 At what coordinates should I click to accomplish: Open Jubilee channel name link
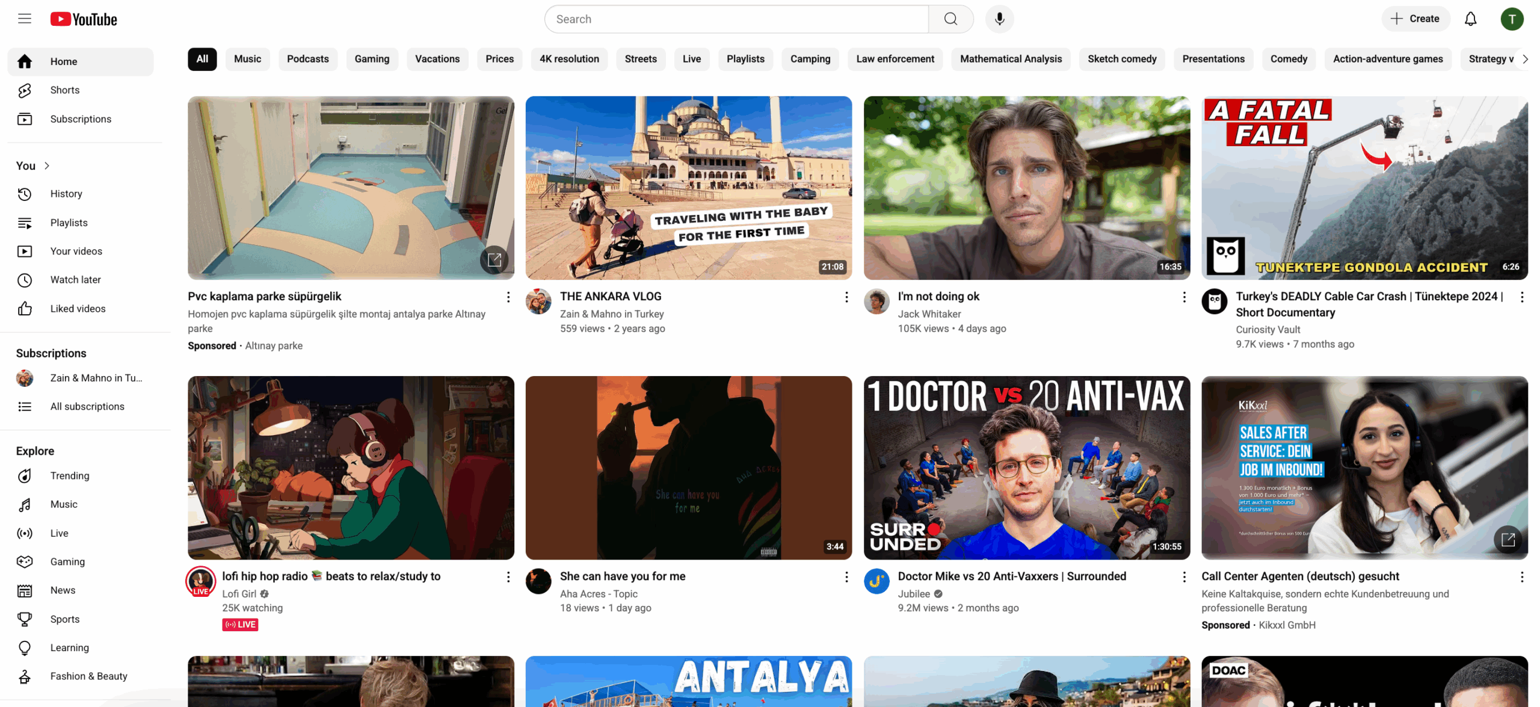click(x=914, y=594)
